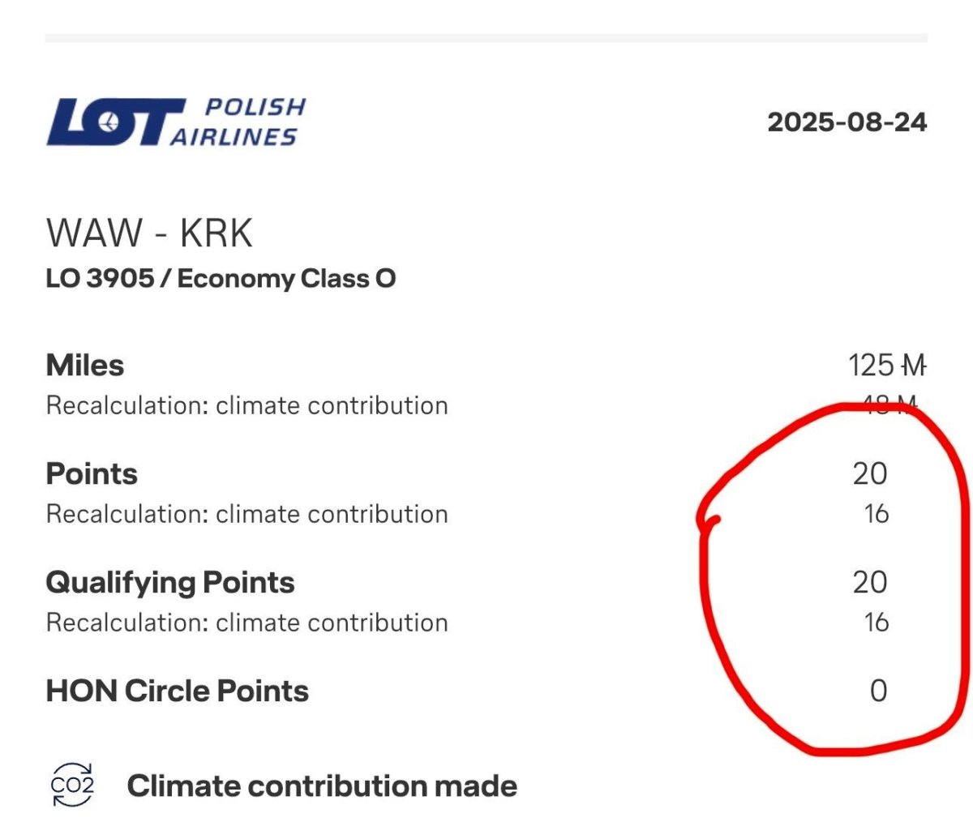This screenshot has height=822, width=973.
Task: Click recalculation text beneath Qualifying Points
Action: [246, 623]
